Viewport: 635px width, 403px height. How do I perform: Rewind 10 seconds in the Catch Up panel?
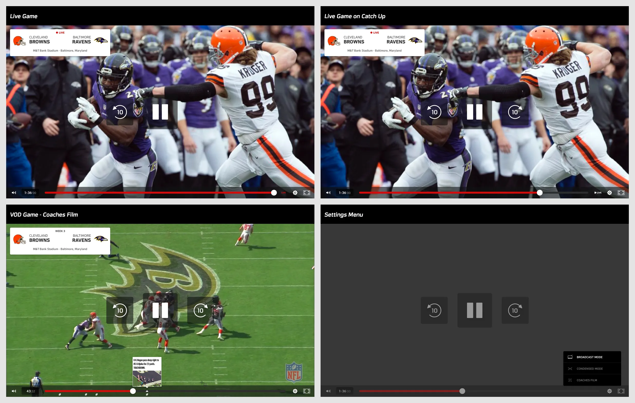coord(434,112)
